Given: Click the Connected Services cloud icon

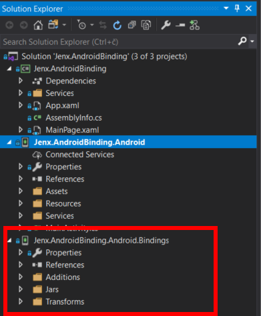Looking at the screenshot, I should coord(37,155).
